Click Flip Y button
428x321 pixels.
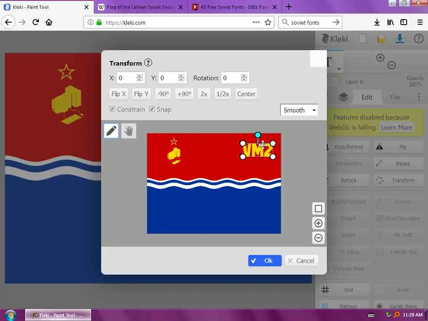pos(141,94)
